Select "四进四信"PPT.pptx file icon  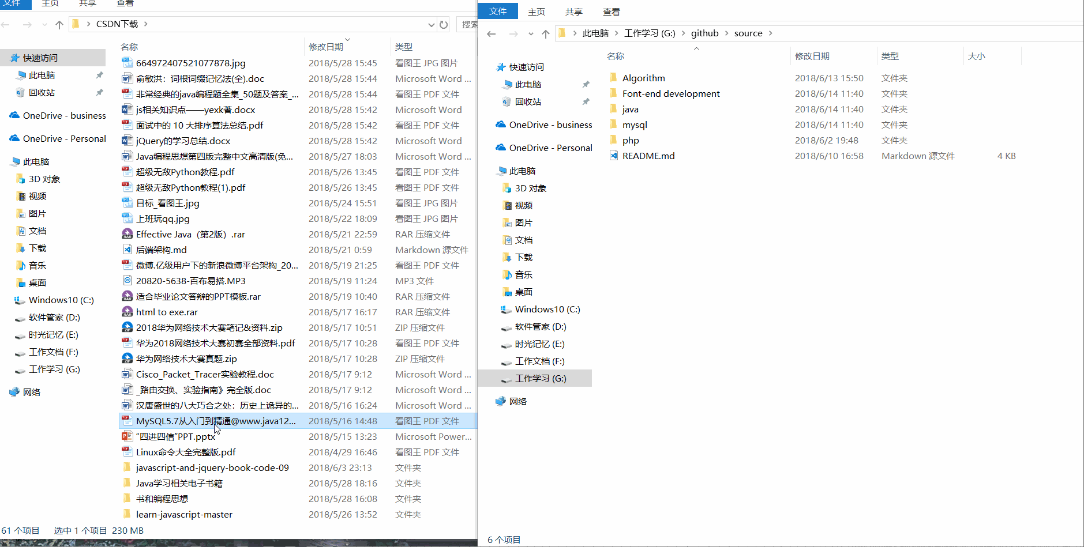127,436
